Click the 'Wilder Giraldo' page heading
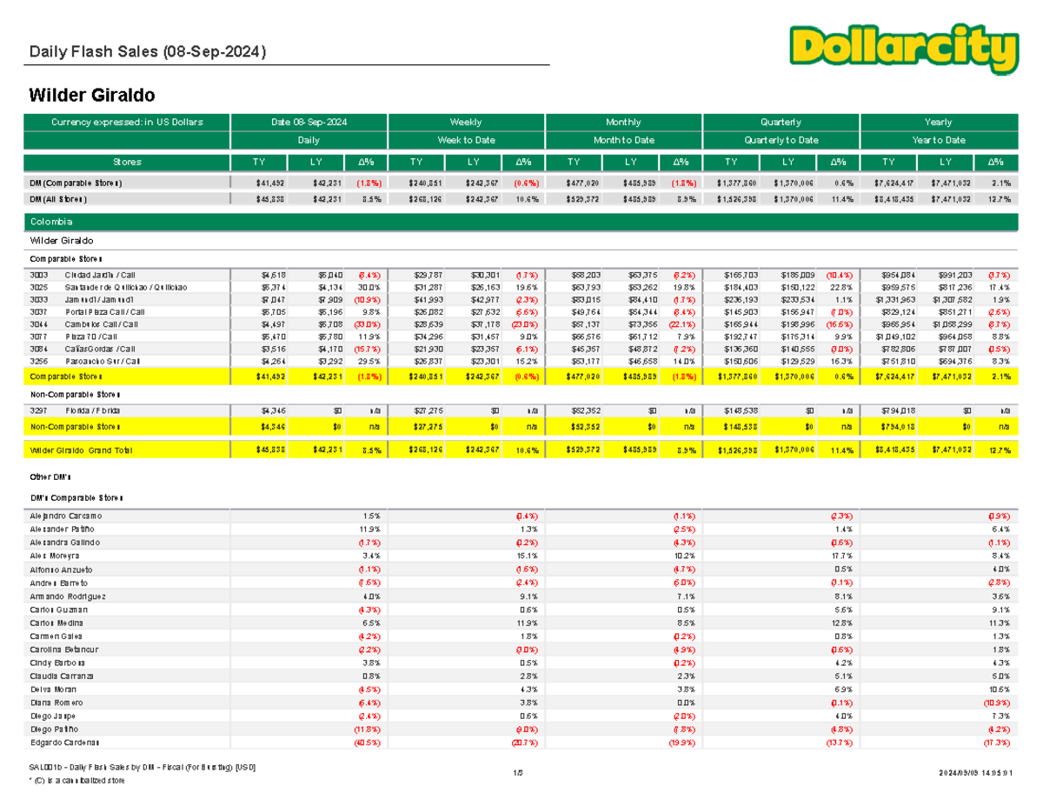The width and height of the screenshot is (1043, 806). tap(92, 94)
